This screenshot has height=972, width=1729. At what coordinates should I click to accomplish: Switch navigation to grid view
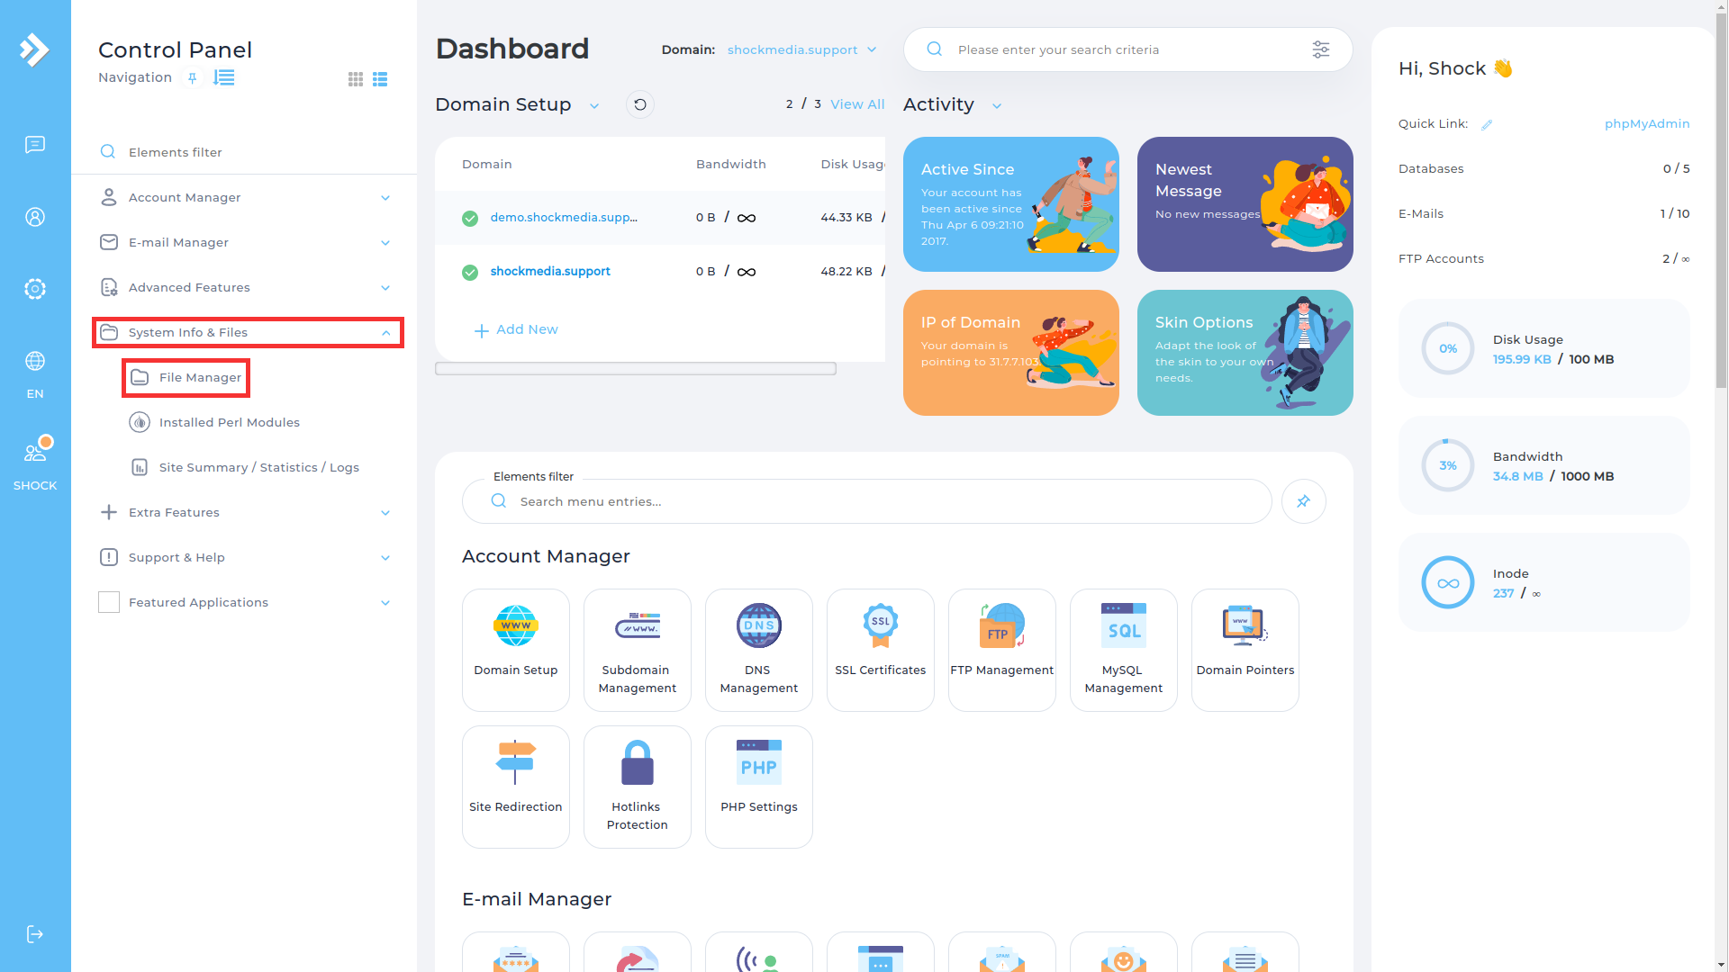[356, 79]
